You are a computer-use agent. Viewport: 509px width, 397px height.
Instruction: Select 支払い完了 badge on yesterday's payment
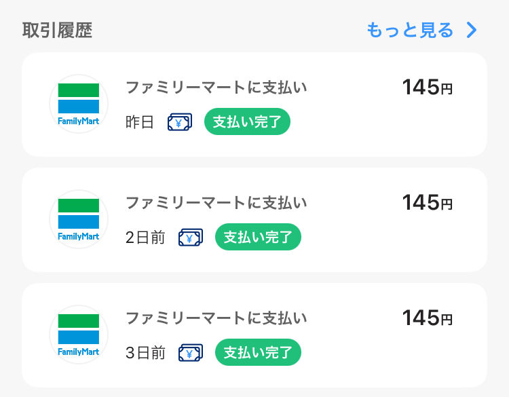click(x=247, y=121)
